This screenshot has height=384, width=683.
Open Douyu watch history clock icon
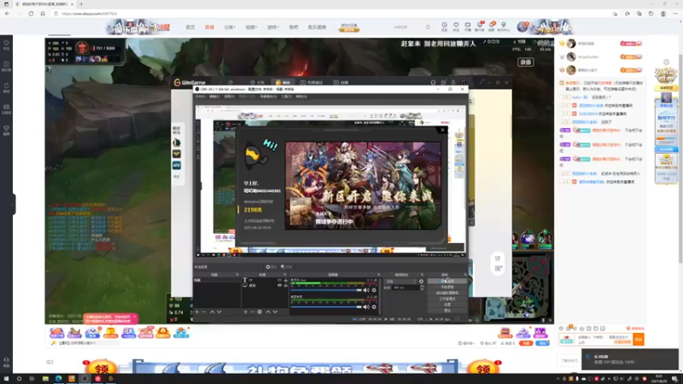(444, 26)
